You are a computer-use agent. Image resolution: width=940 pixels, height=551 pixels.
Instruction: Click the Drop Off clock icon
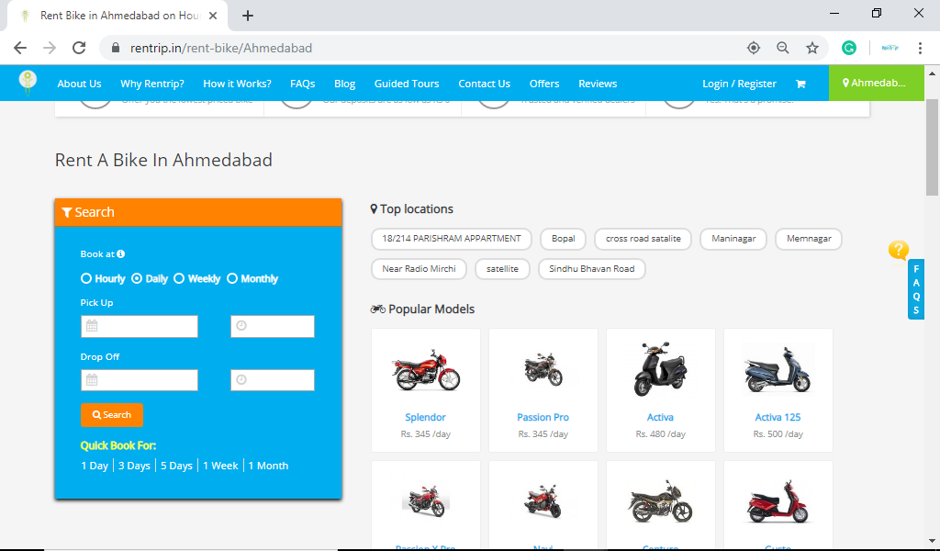coord(241,379)
